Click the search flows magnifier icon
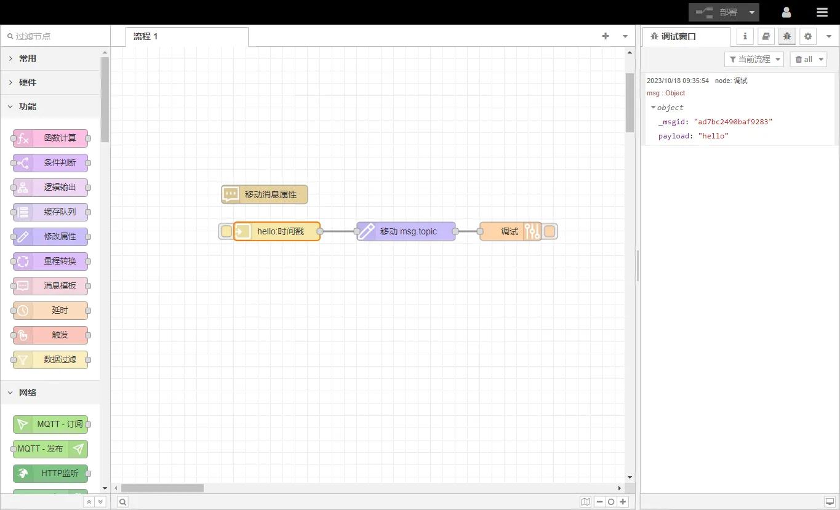This screenshot has height=510, width=840. (123, 502)
